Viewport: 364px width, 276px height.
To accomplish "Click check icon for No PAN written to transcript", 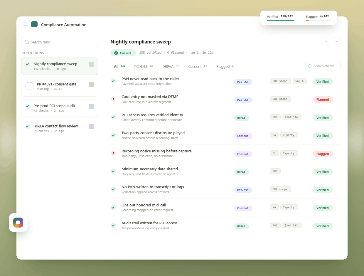I will (x=113, y=189).
